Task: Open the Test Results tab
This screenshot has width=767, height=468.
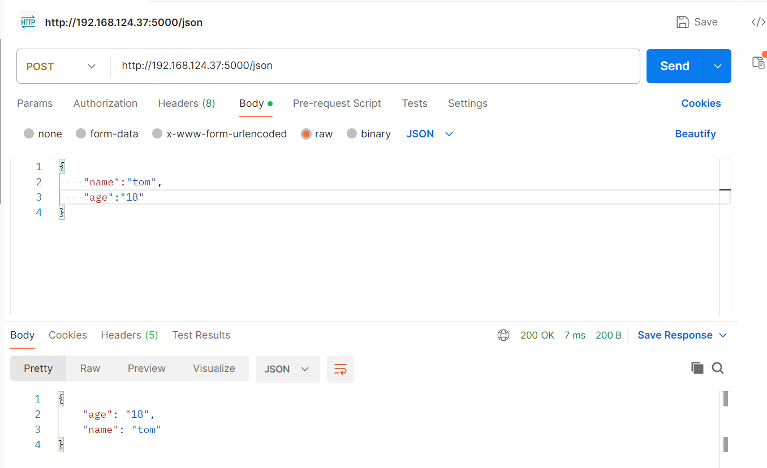Action: (x=201, y=335)
